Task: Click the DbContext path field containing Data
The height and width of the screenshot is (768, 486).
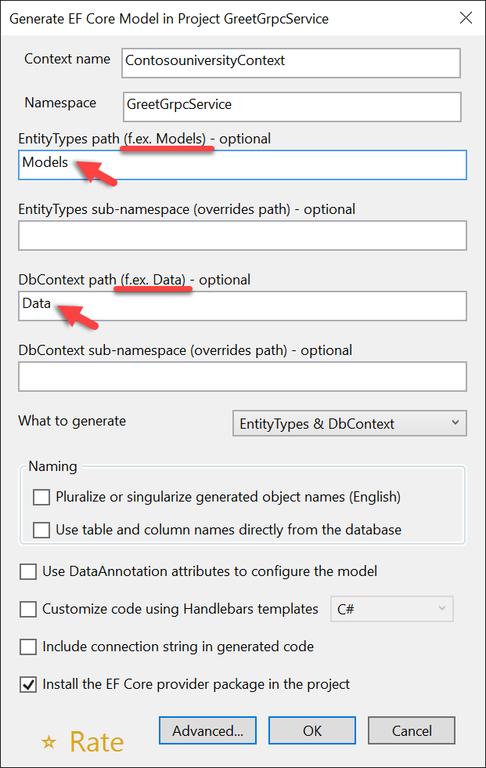Action: (x=243, y=306)
